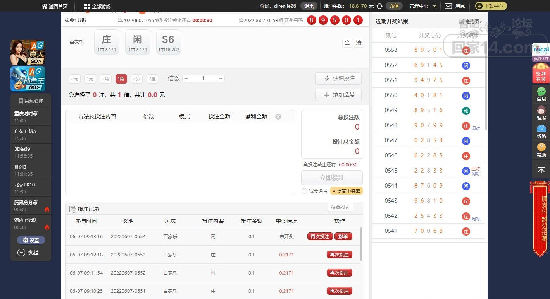Image resolution: width=550 pixels, height=299 pixels.
Task: Click the balance refresh icon
Action: point(379,6)
